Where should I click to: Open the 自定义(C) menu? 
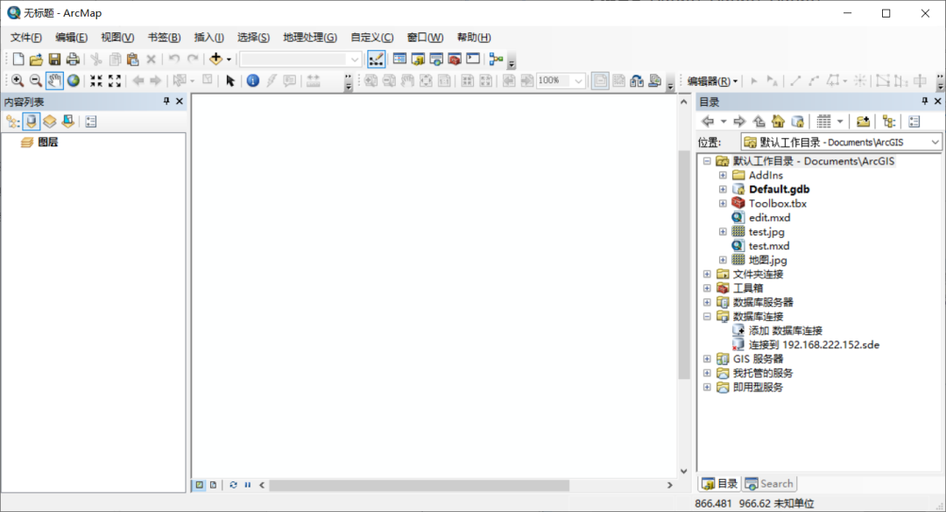[372, 38]
